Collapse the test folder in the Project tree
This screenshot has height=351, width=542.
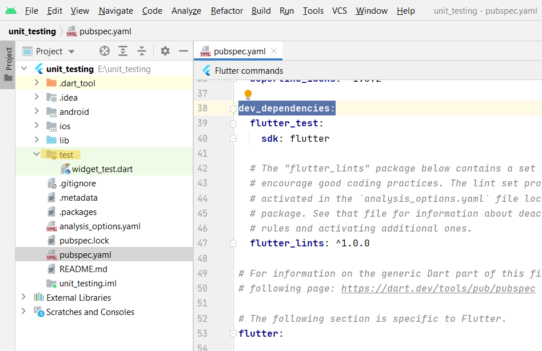36,154
